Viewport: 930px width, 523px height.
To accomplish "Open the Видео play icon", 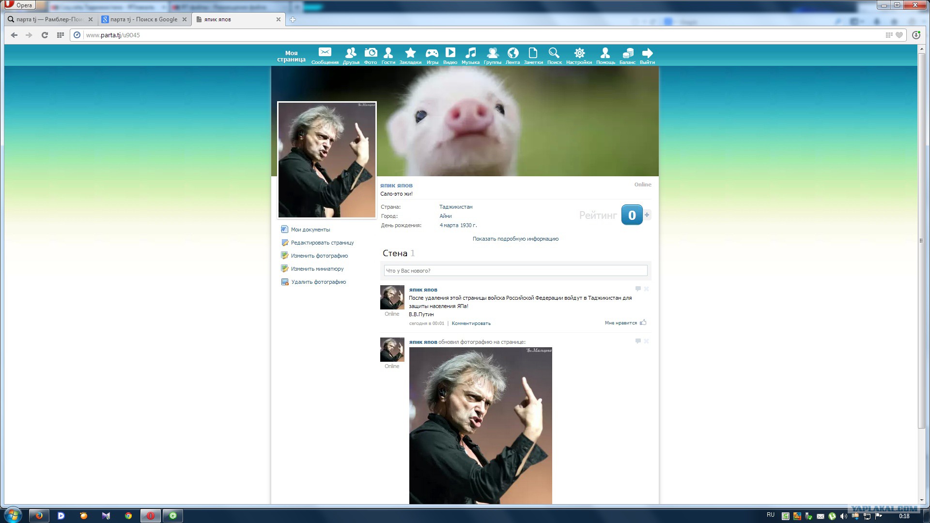I will (450, 55).
